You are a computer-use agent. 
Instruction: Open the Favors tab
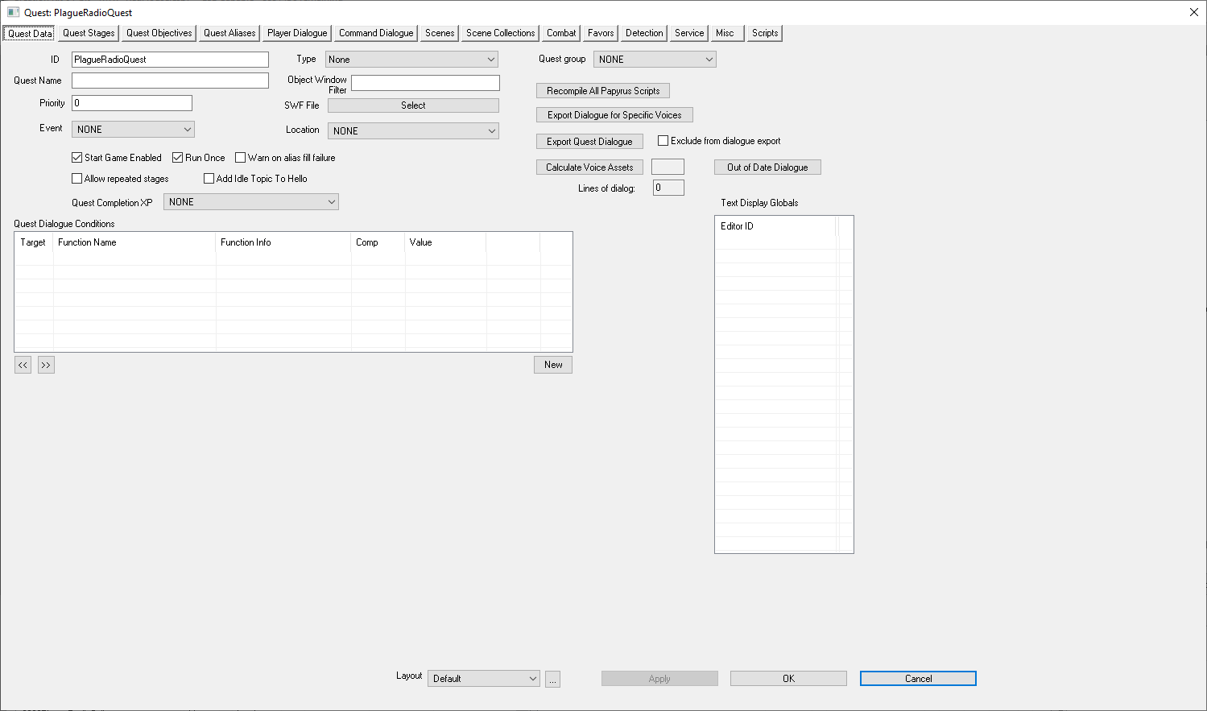pyautogui.click(x=601, y=33)
